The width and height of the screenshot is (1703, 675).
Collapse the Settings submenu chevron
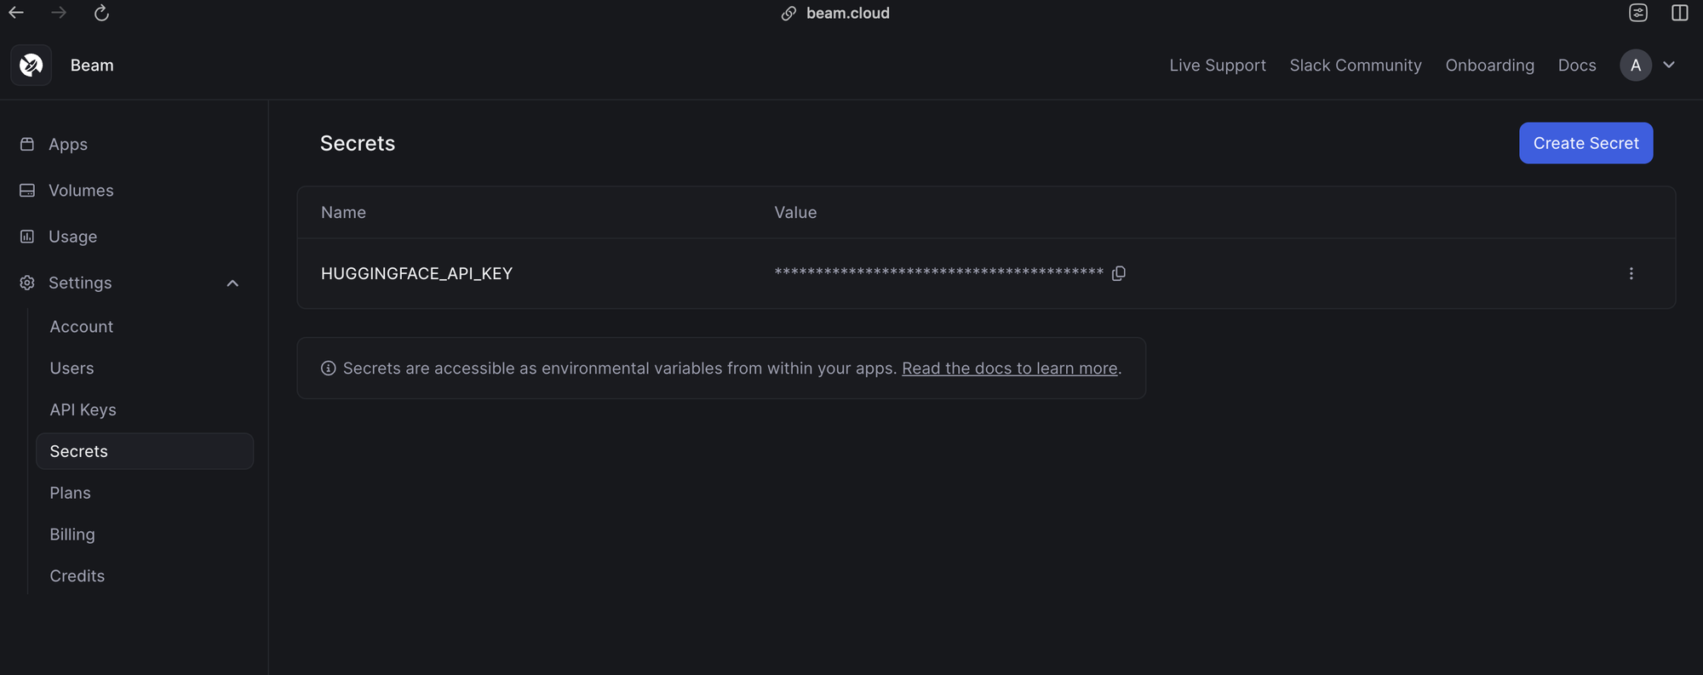(x=233, y=283)
